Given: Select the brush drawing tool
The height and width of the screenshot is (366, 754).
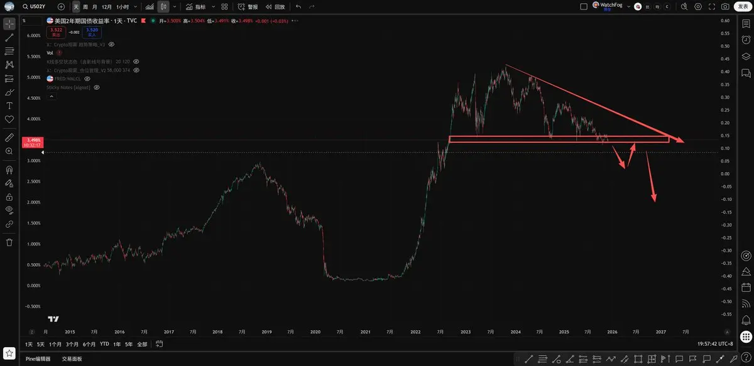Looking at the screenshot, I should coord(9,92).
